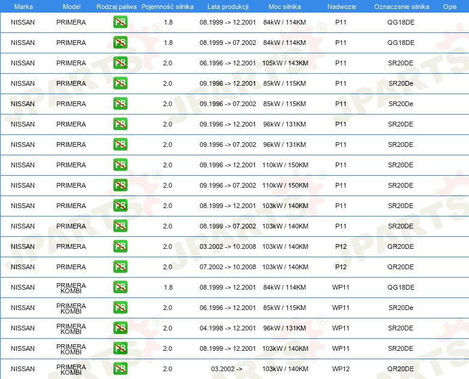Click the fuel icon in the Kombi 04.1998 96kW row
Screen dimensions: 469x379
(x=120, y=327)
